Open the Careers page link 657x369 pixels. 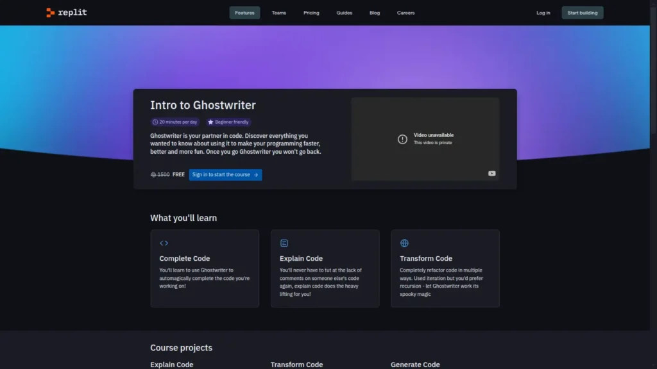405,13
